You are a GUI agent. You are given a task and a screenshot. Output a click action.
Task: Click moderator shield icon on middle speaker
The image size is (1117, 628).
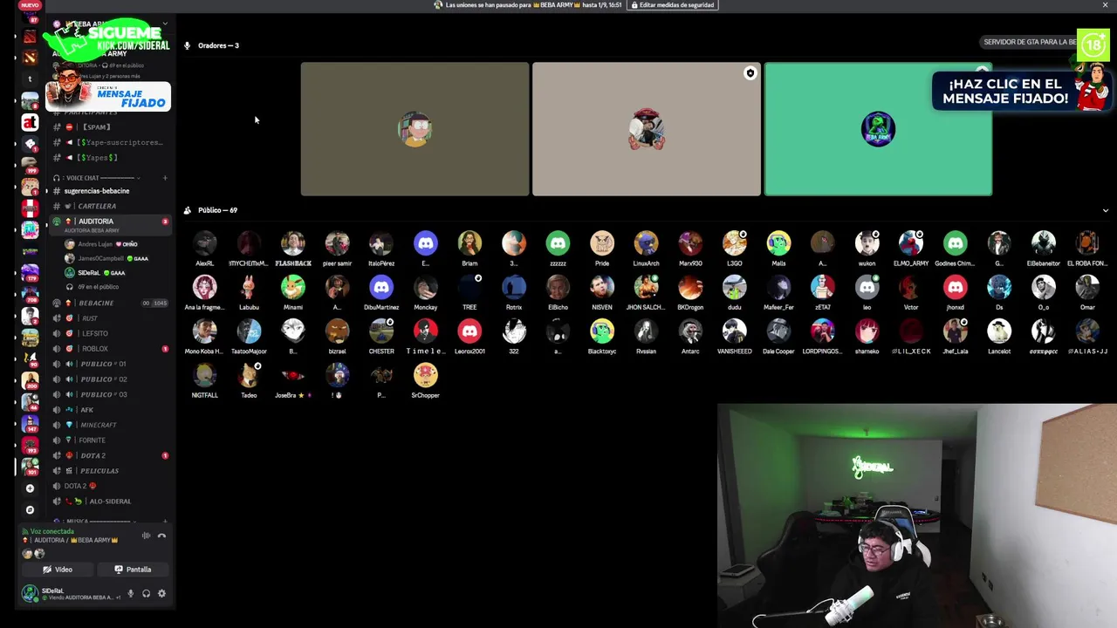[x=750, y=73]
